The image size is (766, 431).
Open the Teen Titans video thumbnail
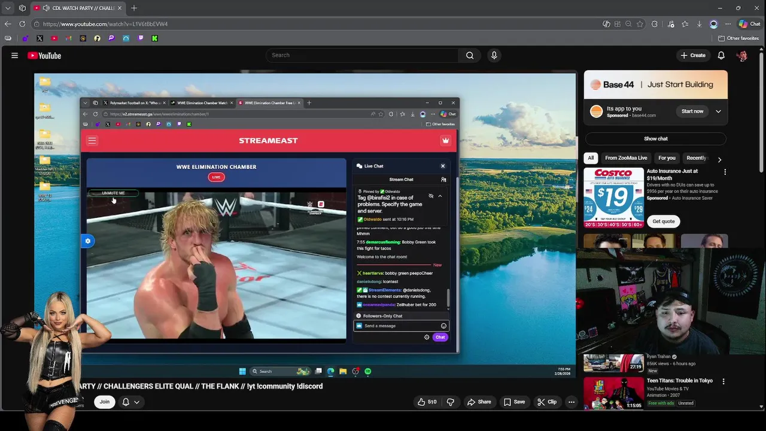(x=614, y=393)
